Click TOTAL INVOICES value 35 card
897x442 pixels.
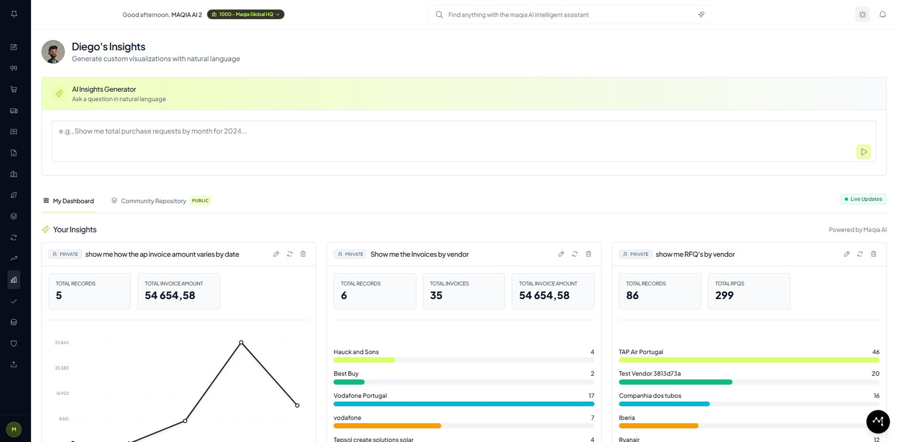pyautogui.click(x=463, y=291)
